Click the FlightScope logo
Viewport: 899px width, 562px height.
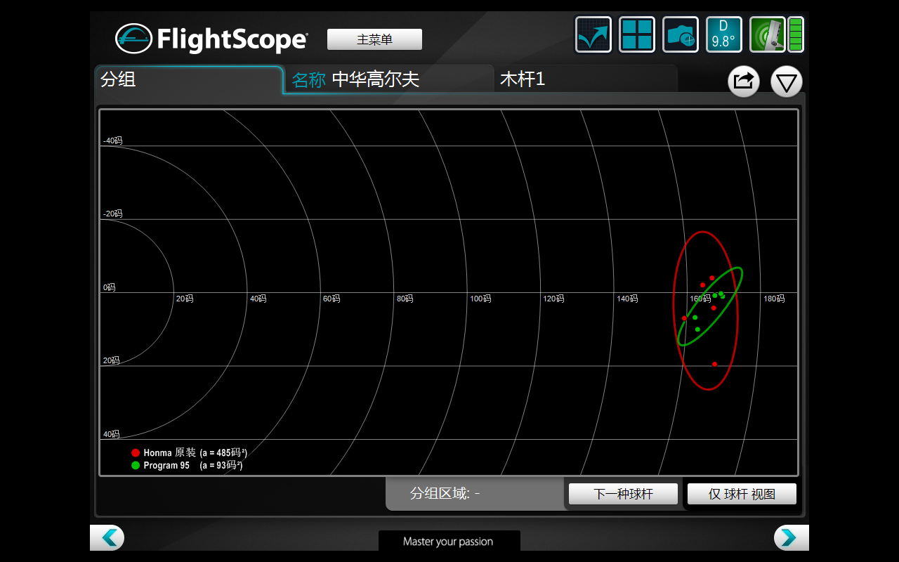[211, 39]
